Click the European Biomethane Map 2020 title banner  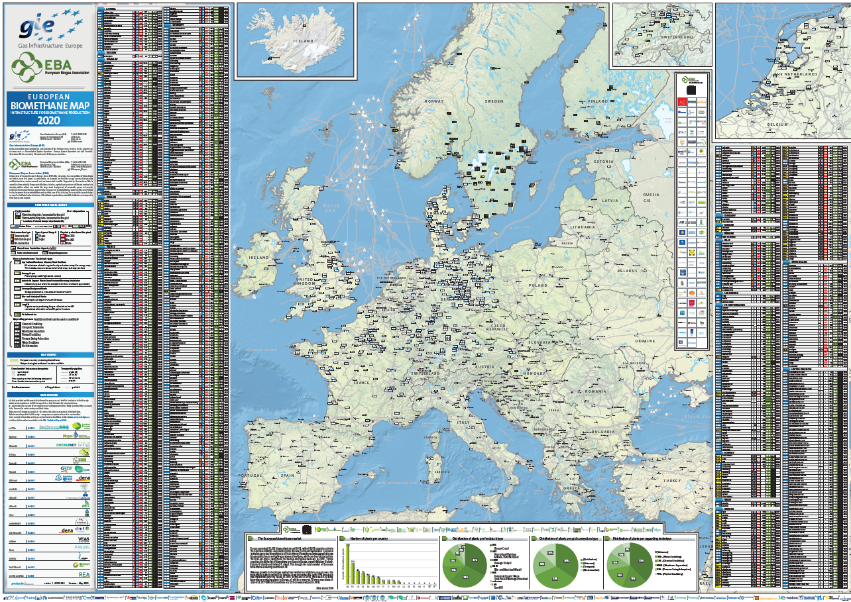click(50, 109)
